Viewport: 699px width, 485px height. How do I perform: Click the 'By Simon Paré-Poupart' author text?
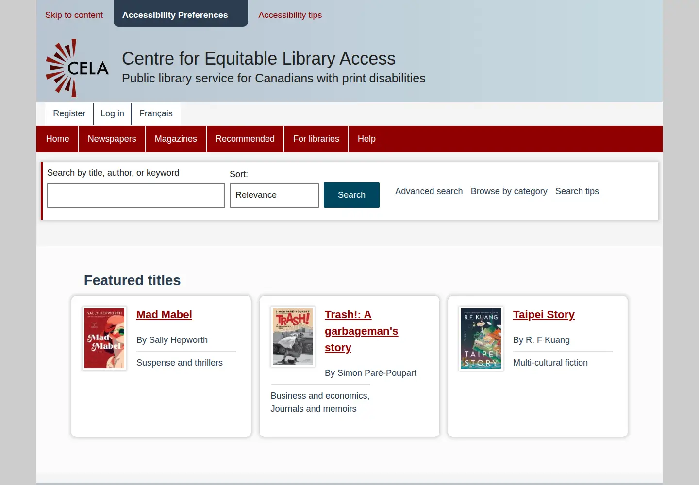[x=370, y=373]
